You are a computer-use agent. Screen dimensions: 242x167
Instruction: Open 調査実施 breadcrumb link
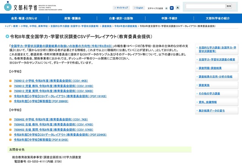pos(107,26)
